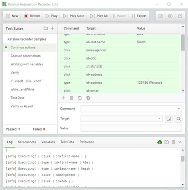This screenshot has width=188, height=190.
Task: Paste a command from the clipboard icon
Action: (x=88, y=98)
